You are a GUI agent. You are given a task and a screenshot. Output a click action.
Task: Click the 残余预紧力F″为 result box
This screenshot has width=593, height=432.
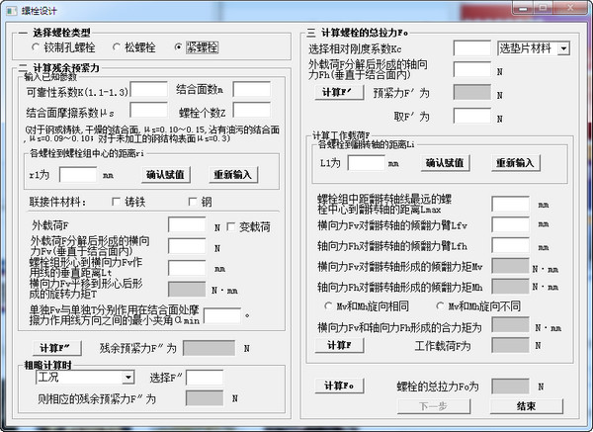point(209,348)
